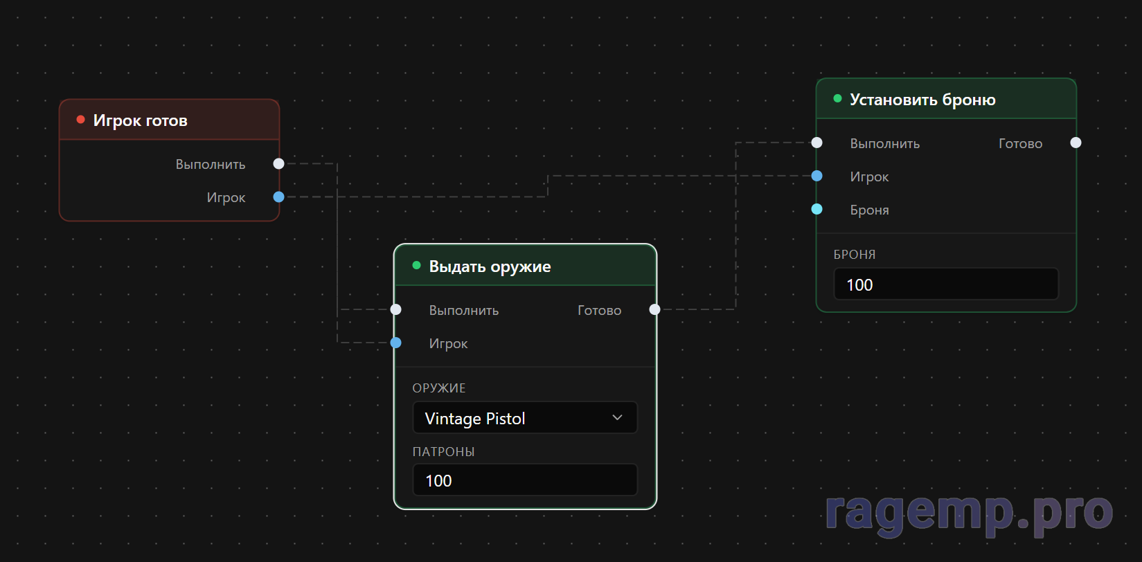Click blue Игрок input port on Установить броню
This screenshot has height=562, width=1142.
pyautogui.click(x=817, y=176)
